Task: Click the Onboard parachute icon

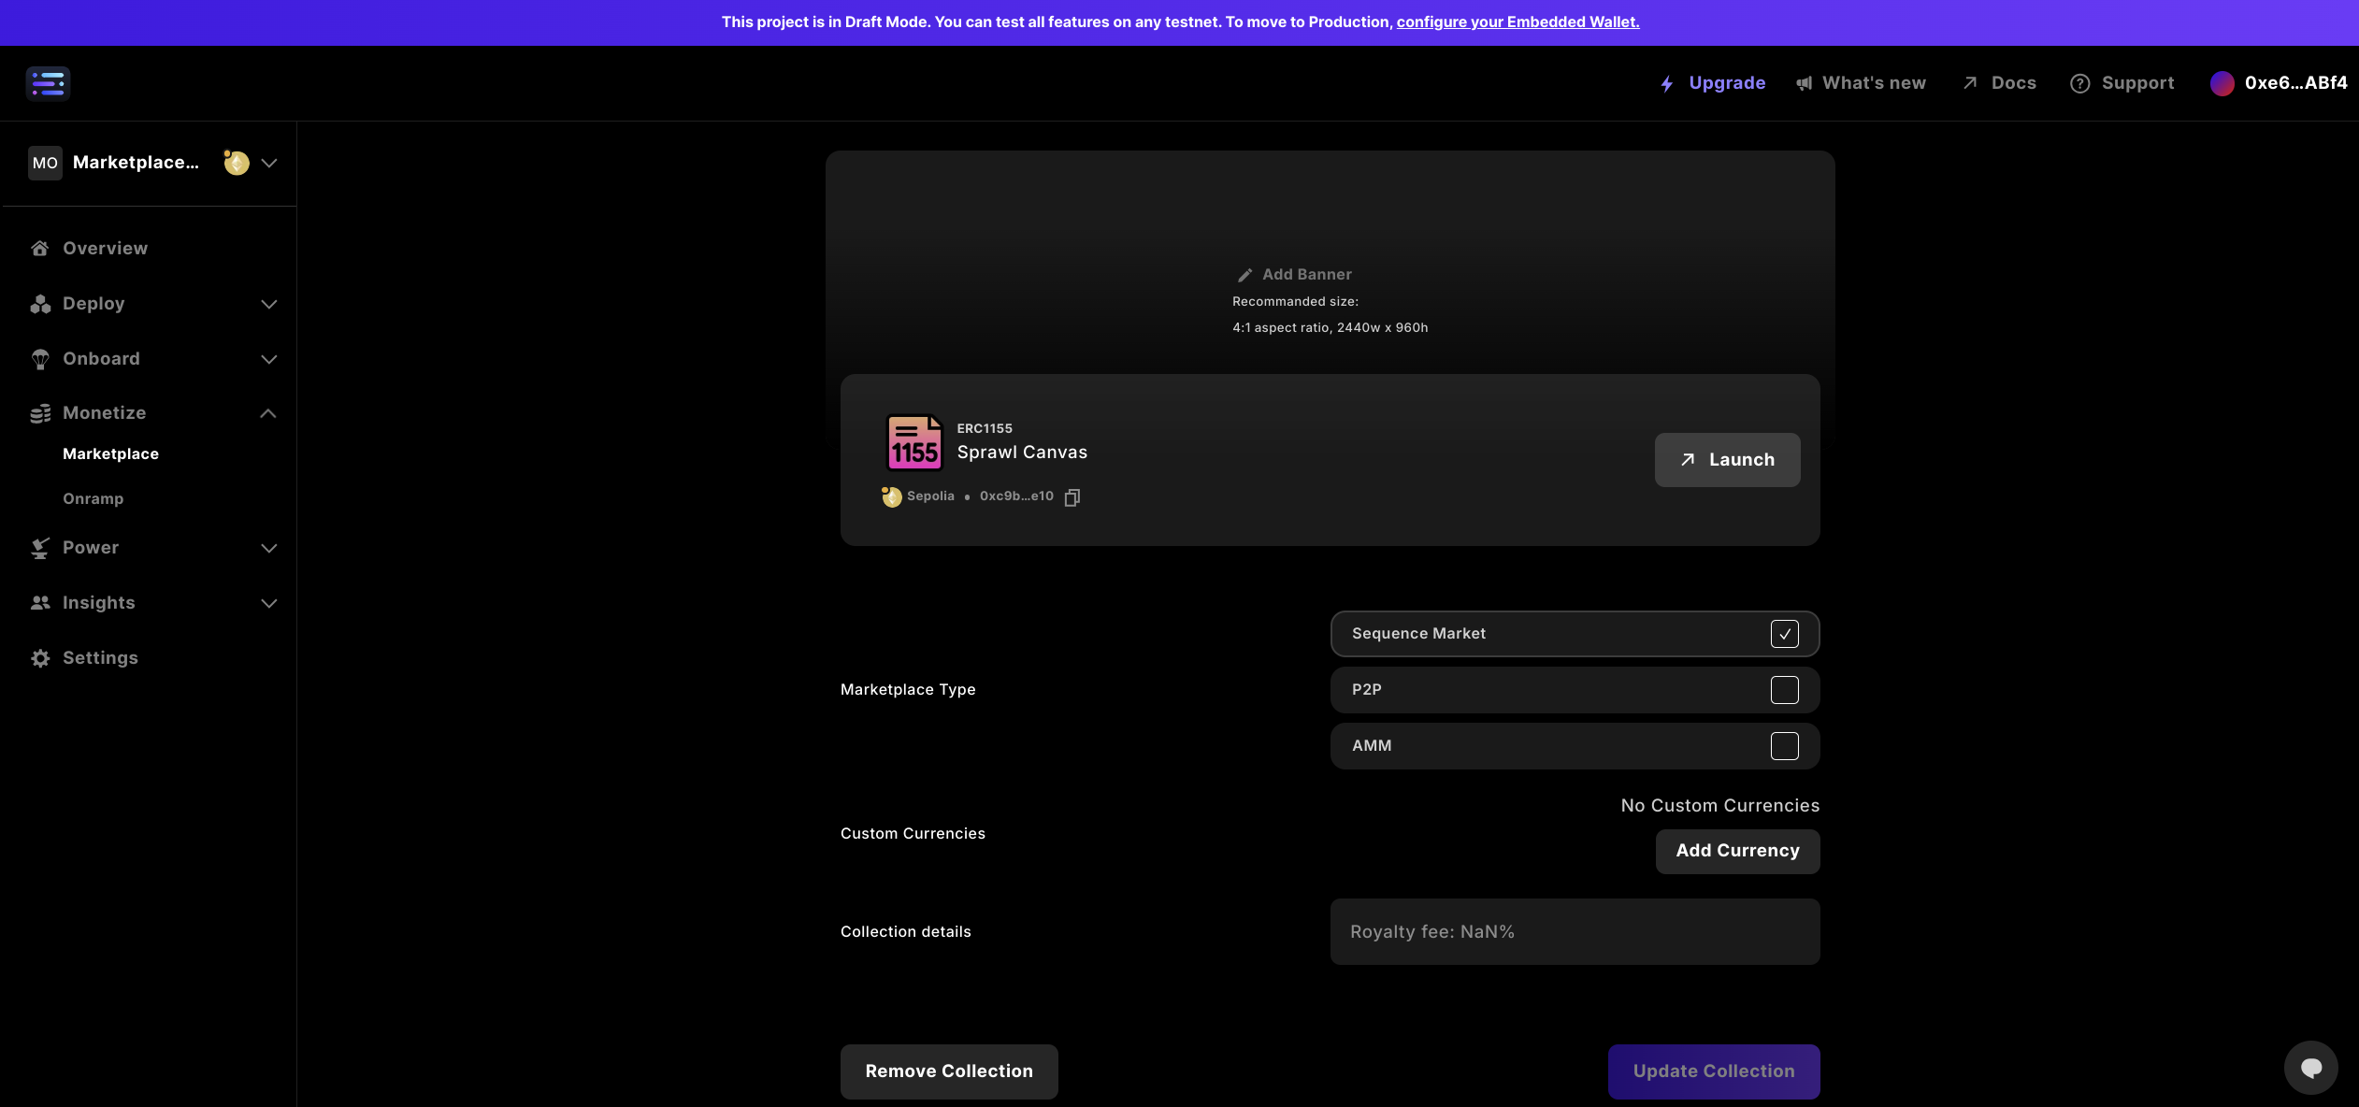Action: tap(40, 359)
